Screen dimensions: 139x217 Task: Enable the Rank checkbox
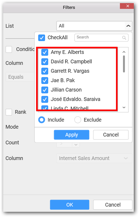pyautogui.click(x=9, y=112)
